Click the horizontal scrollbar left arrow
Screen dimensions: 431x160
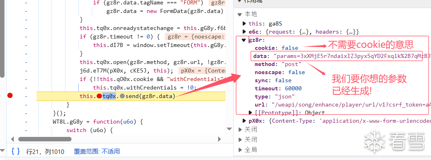(x=12, y=139)
